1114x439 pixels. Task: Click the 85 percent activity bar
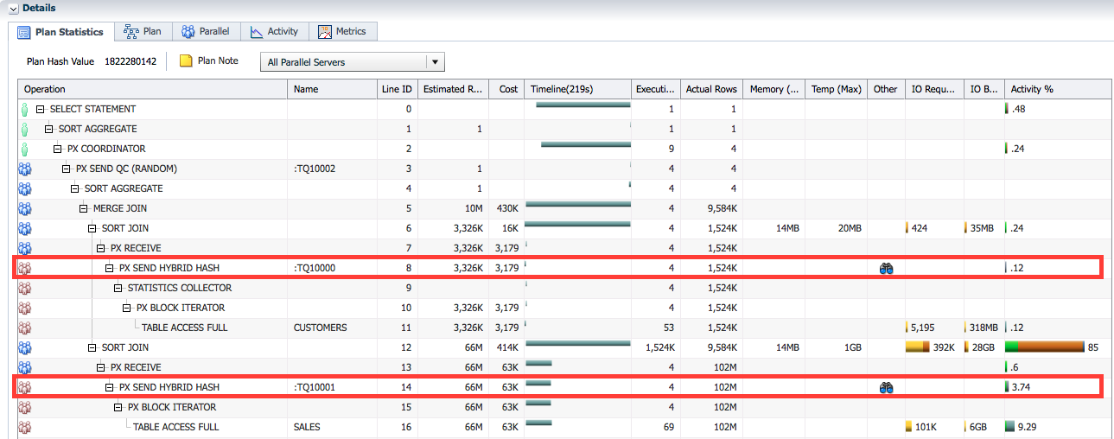[x=1044, y=347]
